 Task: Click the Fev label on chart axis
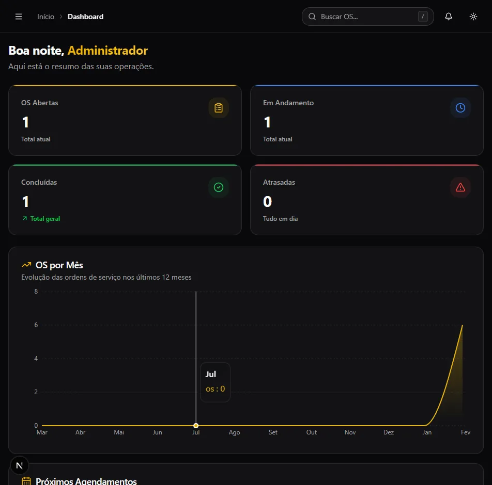click(x=465, y=432)
